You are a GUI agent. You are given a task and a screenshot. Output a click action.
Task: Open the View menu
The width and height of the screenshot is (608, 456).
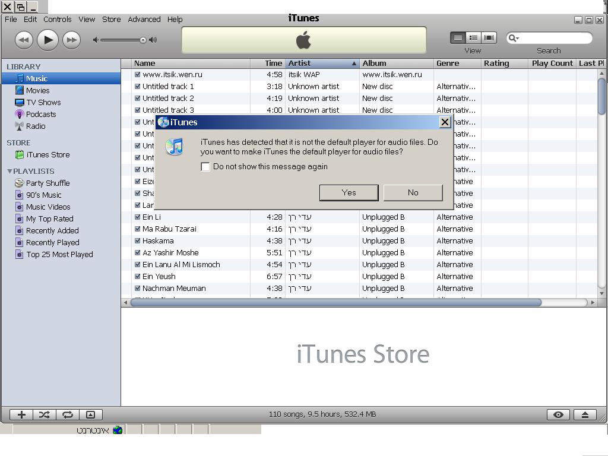tap(87, 20)
